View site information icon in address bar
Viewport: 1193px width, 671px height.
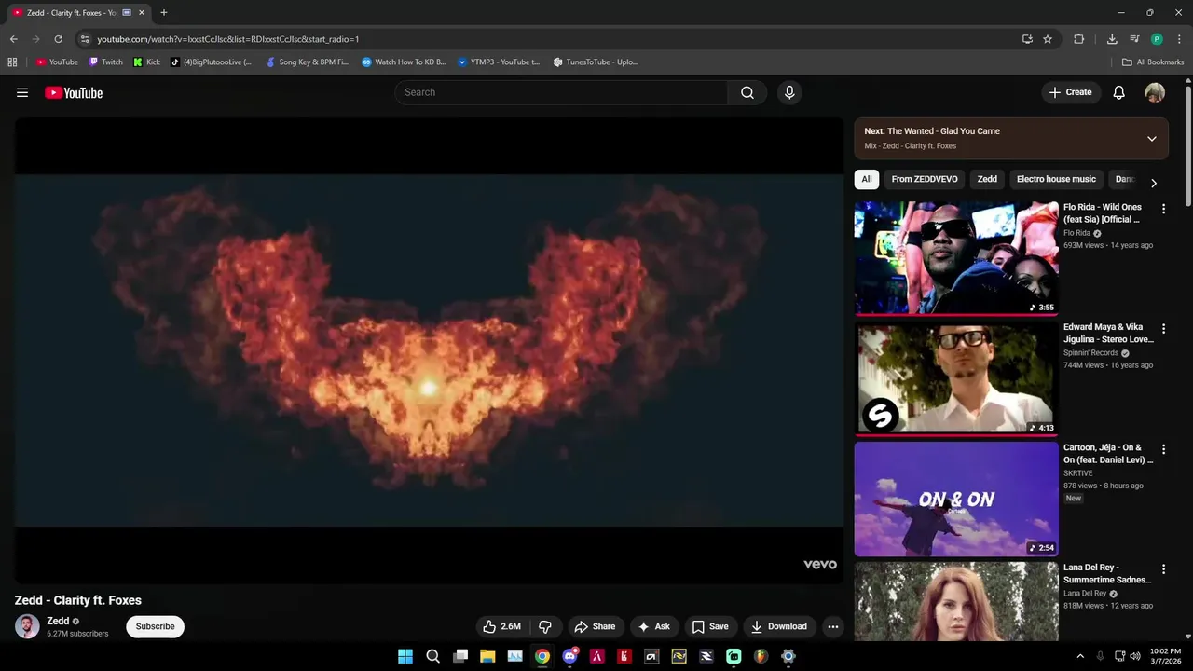point(85,39)
